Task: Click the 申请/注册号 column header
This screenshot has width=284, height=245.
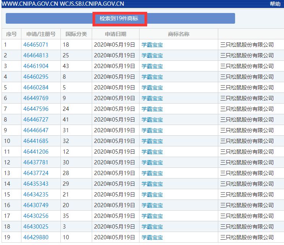Action: pos(41,34)
